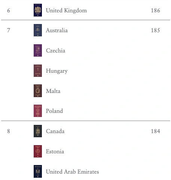The width and height of the screenshot is (171, 180).
Task: Open the red Estonia passport icon
Action: pyautogui.click(x=38, y=151)
